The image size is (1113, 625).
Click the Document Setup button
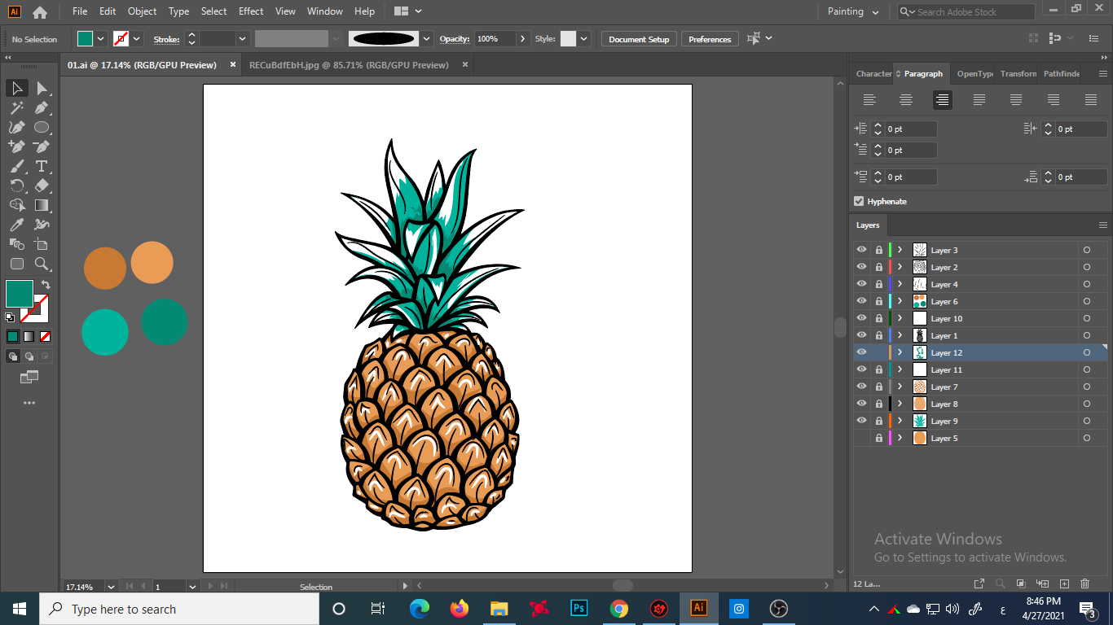[x=639, y=39]
